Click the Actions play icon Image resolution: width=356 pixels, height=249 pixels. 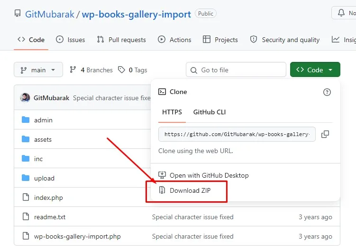pos(162,39)
